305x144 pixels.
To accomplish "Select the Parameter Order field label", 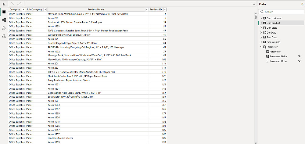I will click(x=278, y=61).
